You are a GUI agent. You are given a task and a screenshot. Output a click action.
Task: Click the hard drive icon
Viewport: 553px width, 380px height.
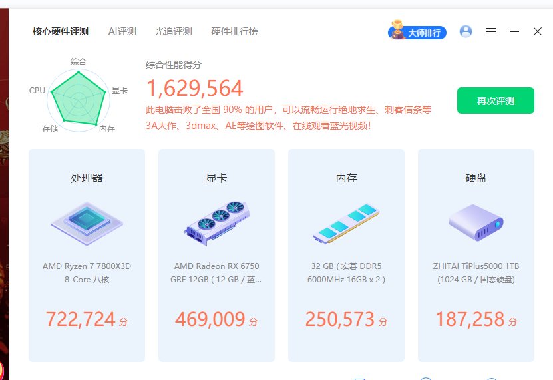point(476,223)
